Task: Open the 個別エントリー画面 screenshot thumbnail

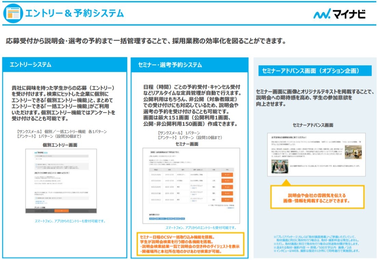Action: (x=61, y=181)
